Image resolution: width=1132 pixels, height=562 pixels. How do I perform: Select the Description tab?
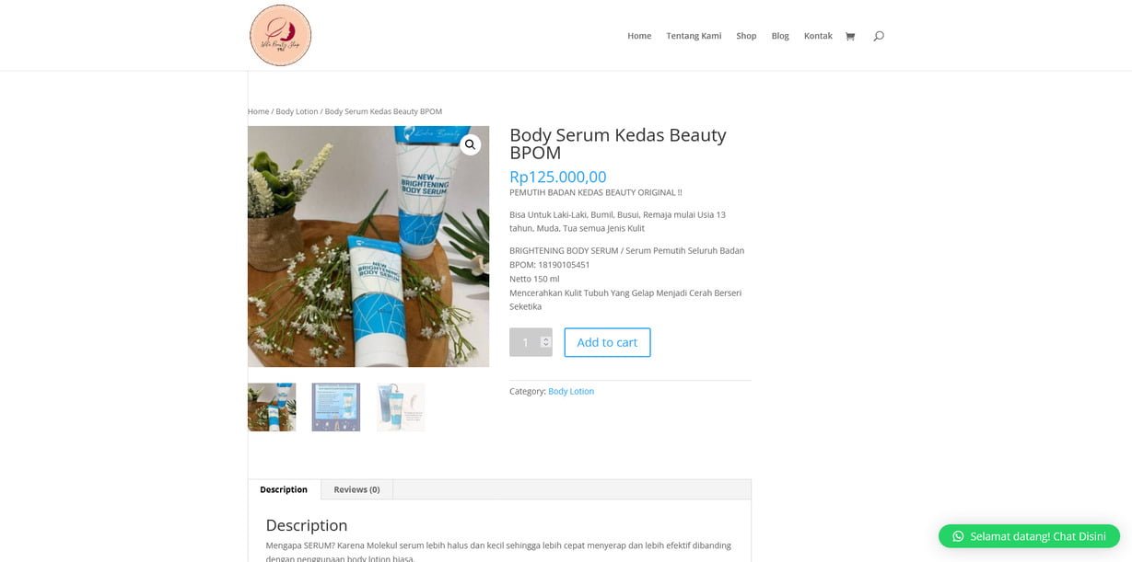click(284, 489)
